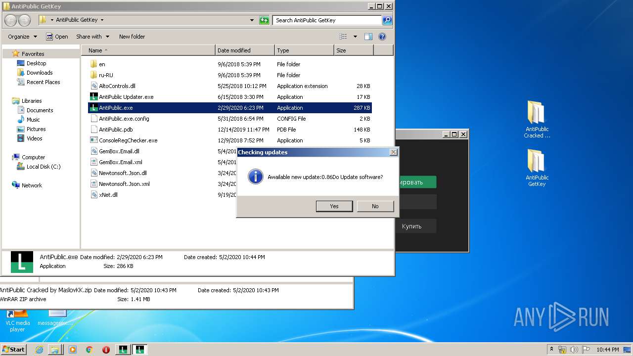
Task: Click the Search AntiPublic GetKey field
Action: click(x=327, y=20)
